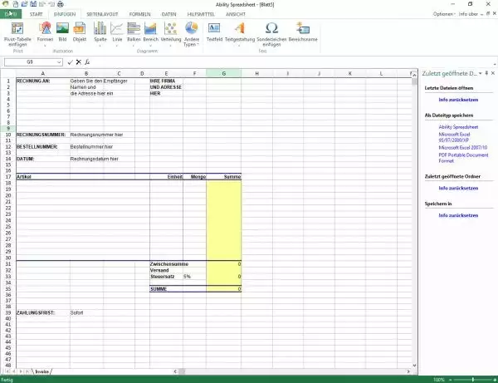Open the Formen shapes tool
Image resolution: width=498 pixels, height=383 pixels.
pyautogui.click(x=45, y=32)
